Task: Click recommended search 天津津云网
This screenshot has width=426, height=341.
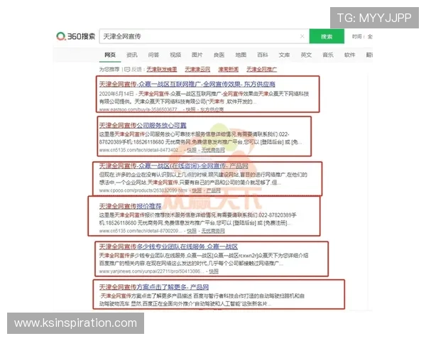Action: click(197, 70)
